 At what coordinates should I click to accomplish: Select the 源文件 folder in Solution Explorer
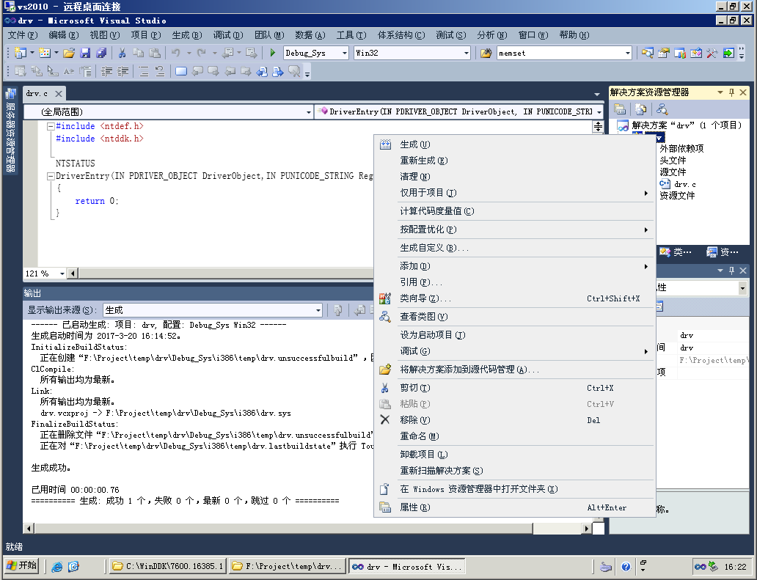click(673, 172)
